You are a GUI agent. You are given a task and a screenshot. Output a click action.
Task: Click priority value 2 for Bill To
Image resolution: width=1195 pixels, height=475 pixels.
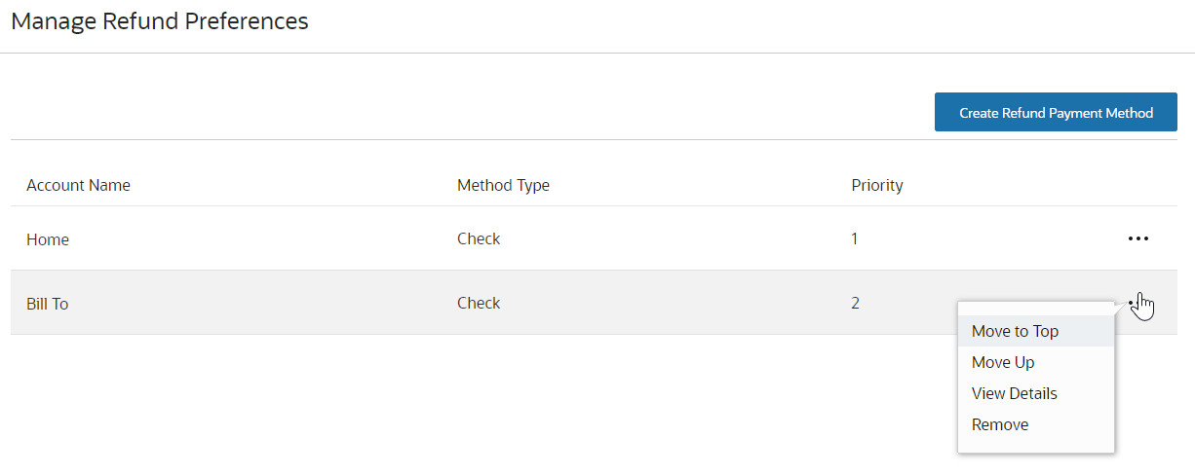tap(855, 303)
